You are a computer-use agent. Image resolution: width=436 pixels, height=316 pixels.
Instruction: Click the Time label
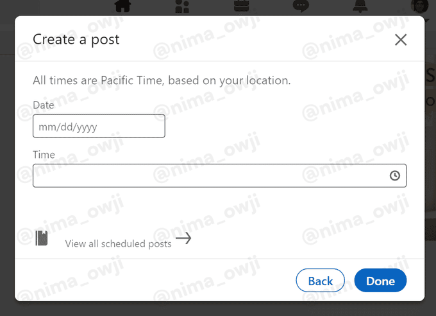[44, 154]
